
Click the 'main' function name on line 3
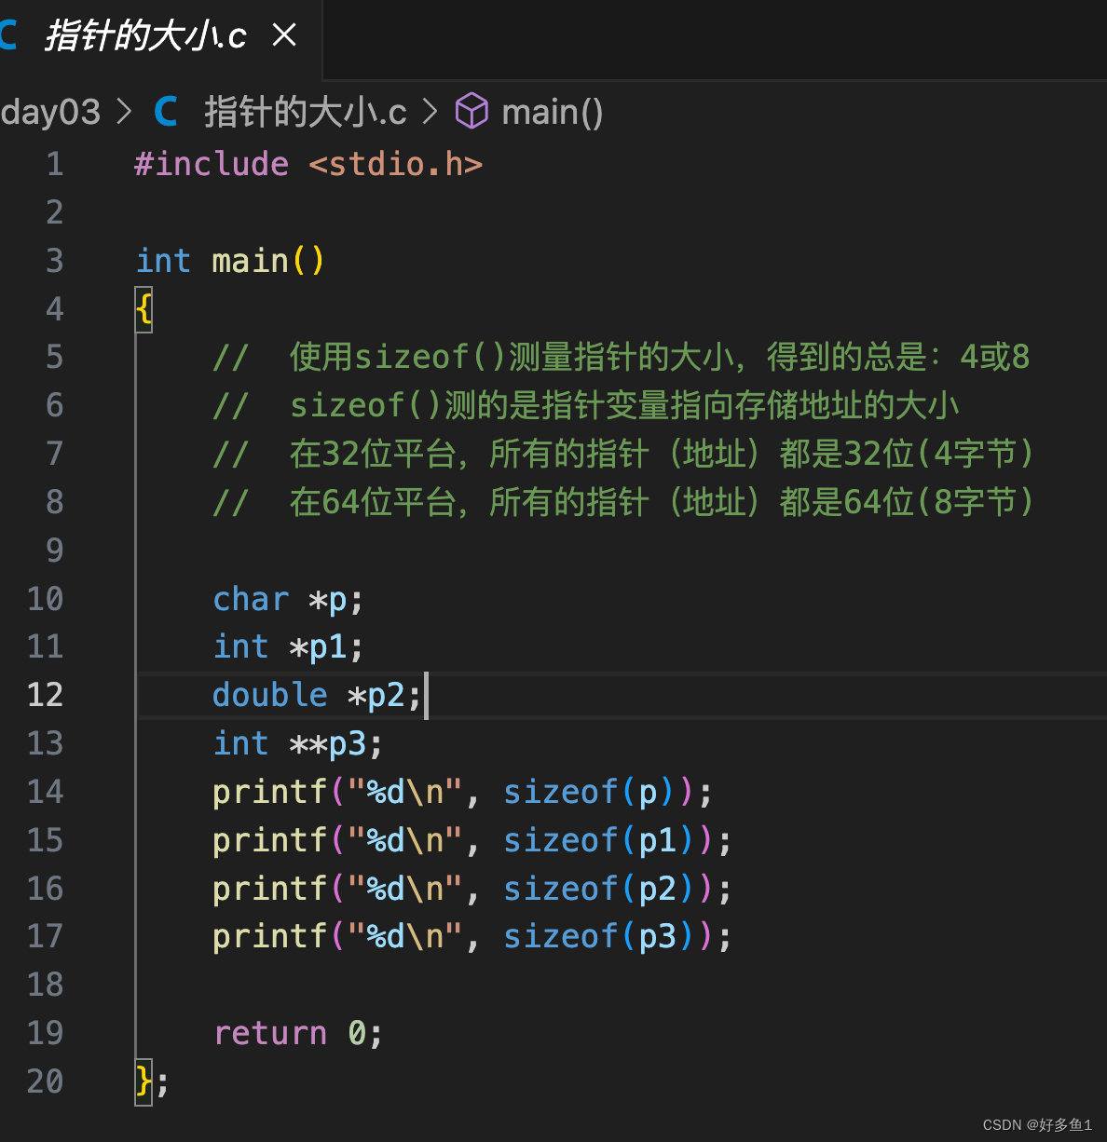[x=250, y=261]
